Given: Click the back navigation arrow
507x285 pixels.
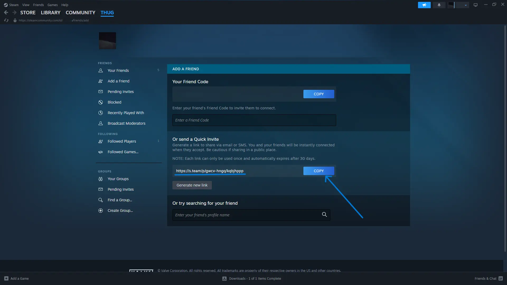Looking at the screenshot, I should click(x=6, y=12).
